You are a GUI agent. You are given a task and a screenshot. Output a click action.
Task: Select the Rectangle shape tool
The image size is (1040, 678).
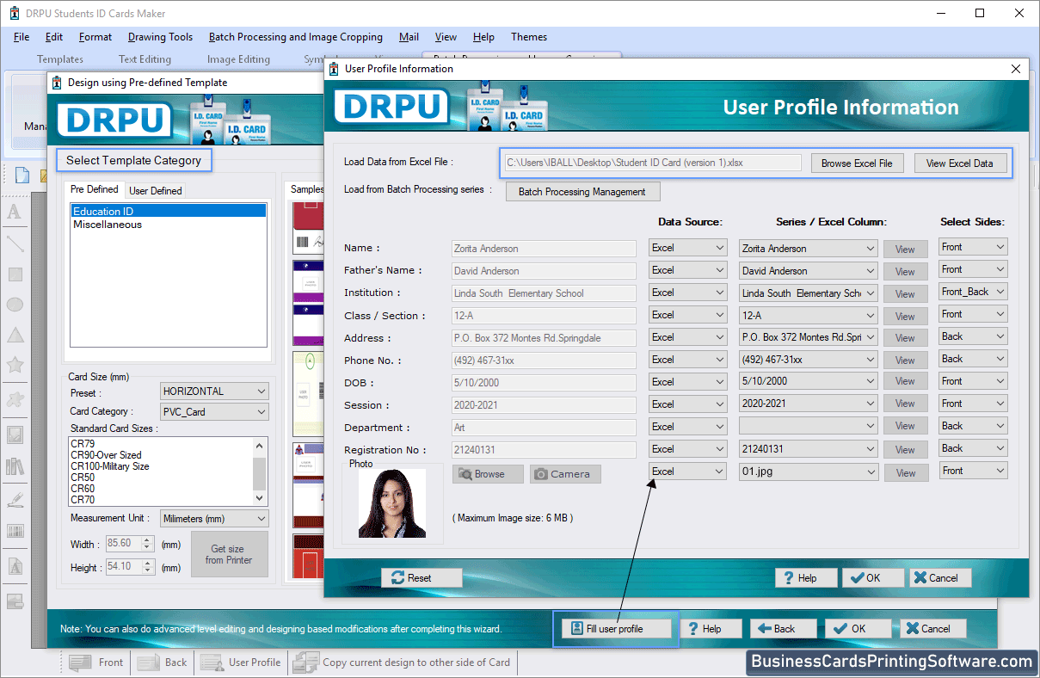pos(15,274)
